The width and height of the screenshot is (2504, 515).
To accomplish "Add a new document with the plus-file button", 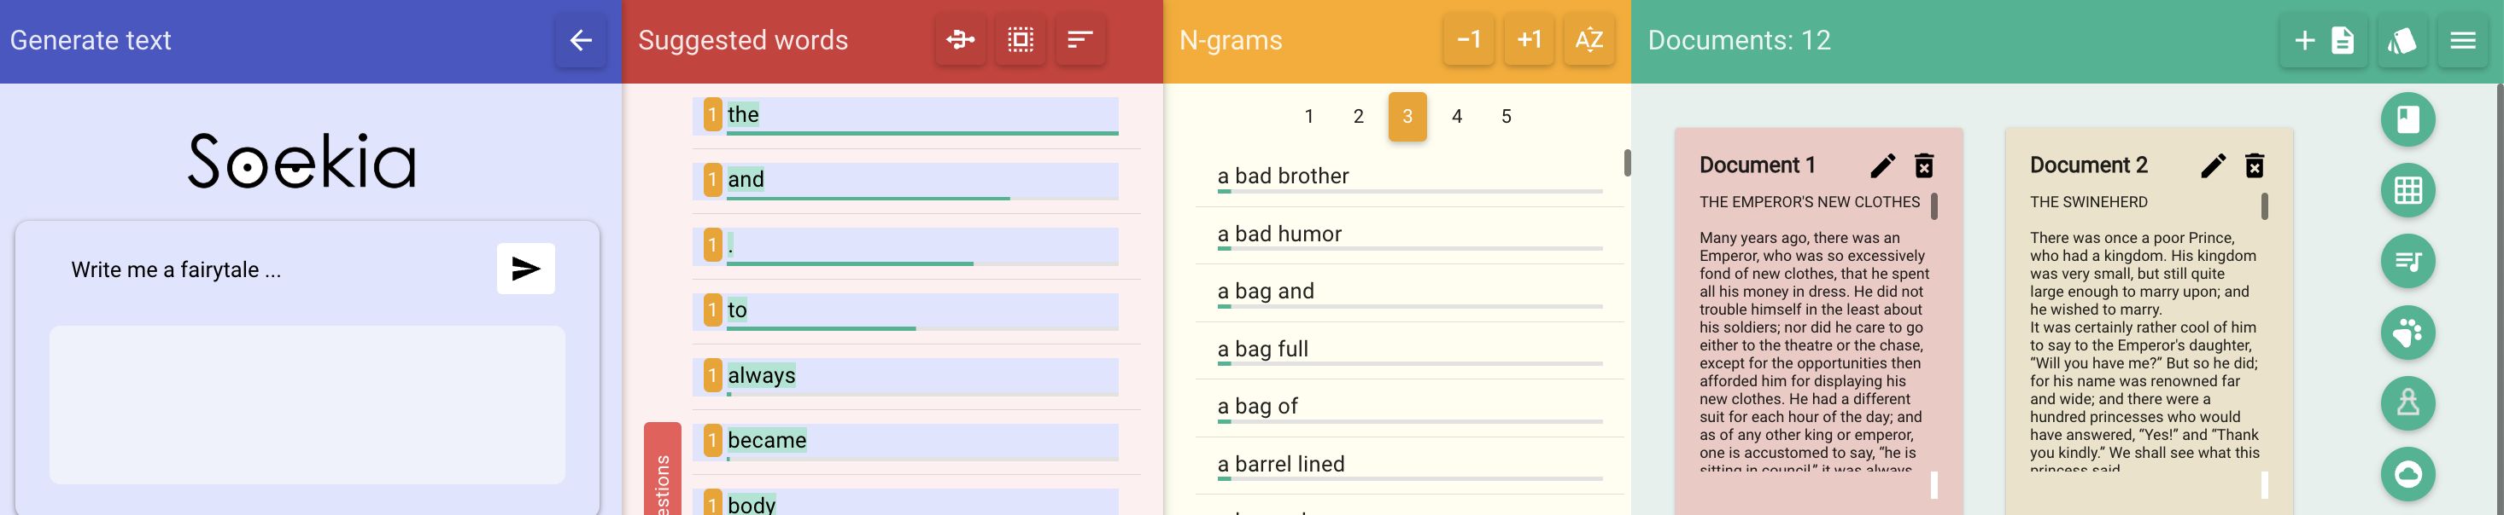I will (2324, 40).
